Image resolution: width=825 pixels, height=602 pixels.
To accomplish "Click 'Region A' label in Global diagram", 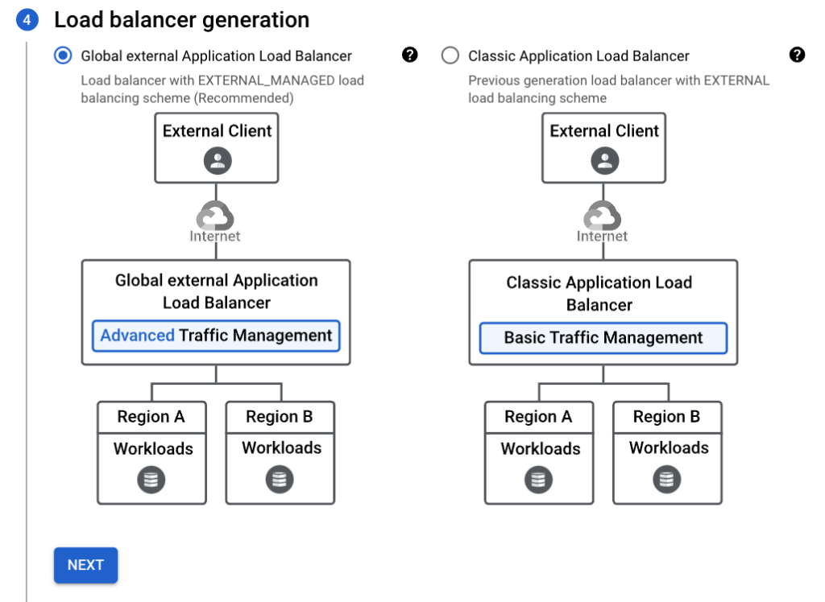I will coord(151,416).
